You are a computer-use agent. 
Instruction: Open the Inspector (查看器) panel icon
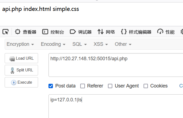(x=18, y=32)
